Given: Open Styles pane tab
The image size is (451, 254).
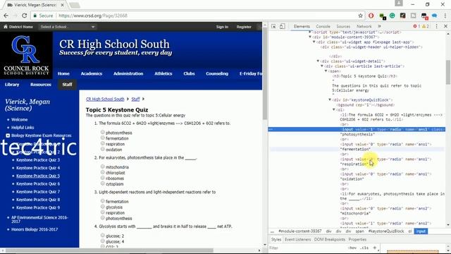Looking at the screenshot, I should 276,239.
